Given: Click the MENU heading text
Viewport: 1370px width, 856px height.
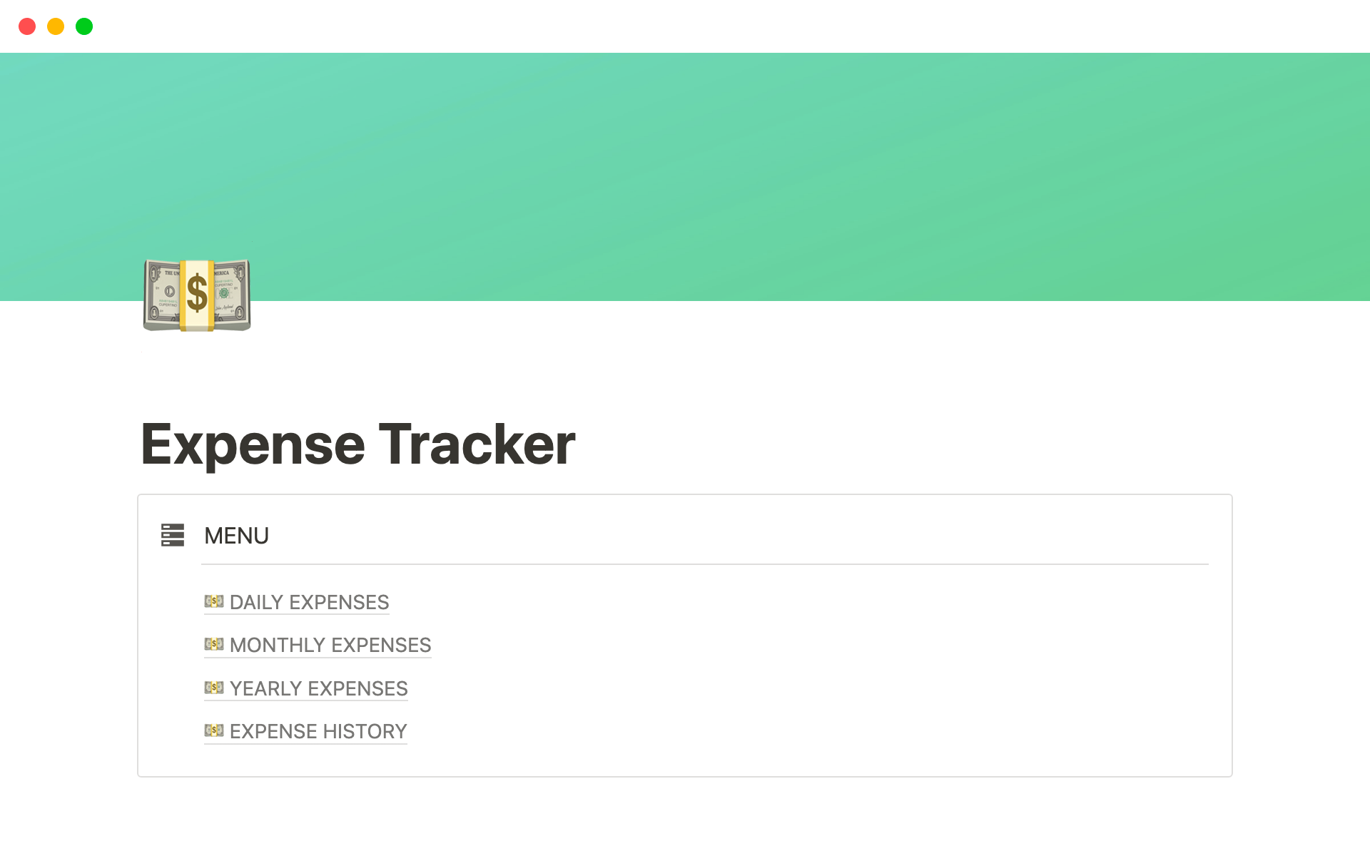Looking at the screenshot, I should pyautogui.click(x=236, y=536).
